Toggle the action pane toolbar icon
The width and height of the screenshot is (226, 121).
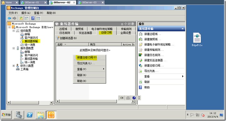[38, 18]
